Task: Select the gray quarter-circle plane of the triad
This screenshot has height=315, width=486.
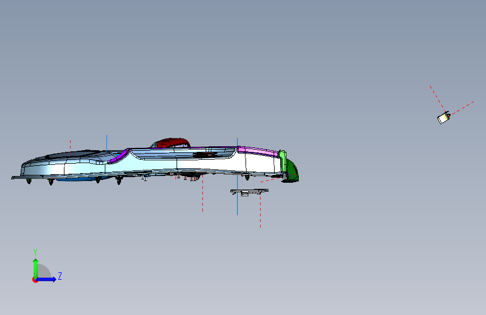Action: coord(43,271)
